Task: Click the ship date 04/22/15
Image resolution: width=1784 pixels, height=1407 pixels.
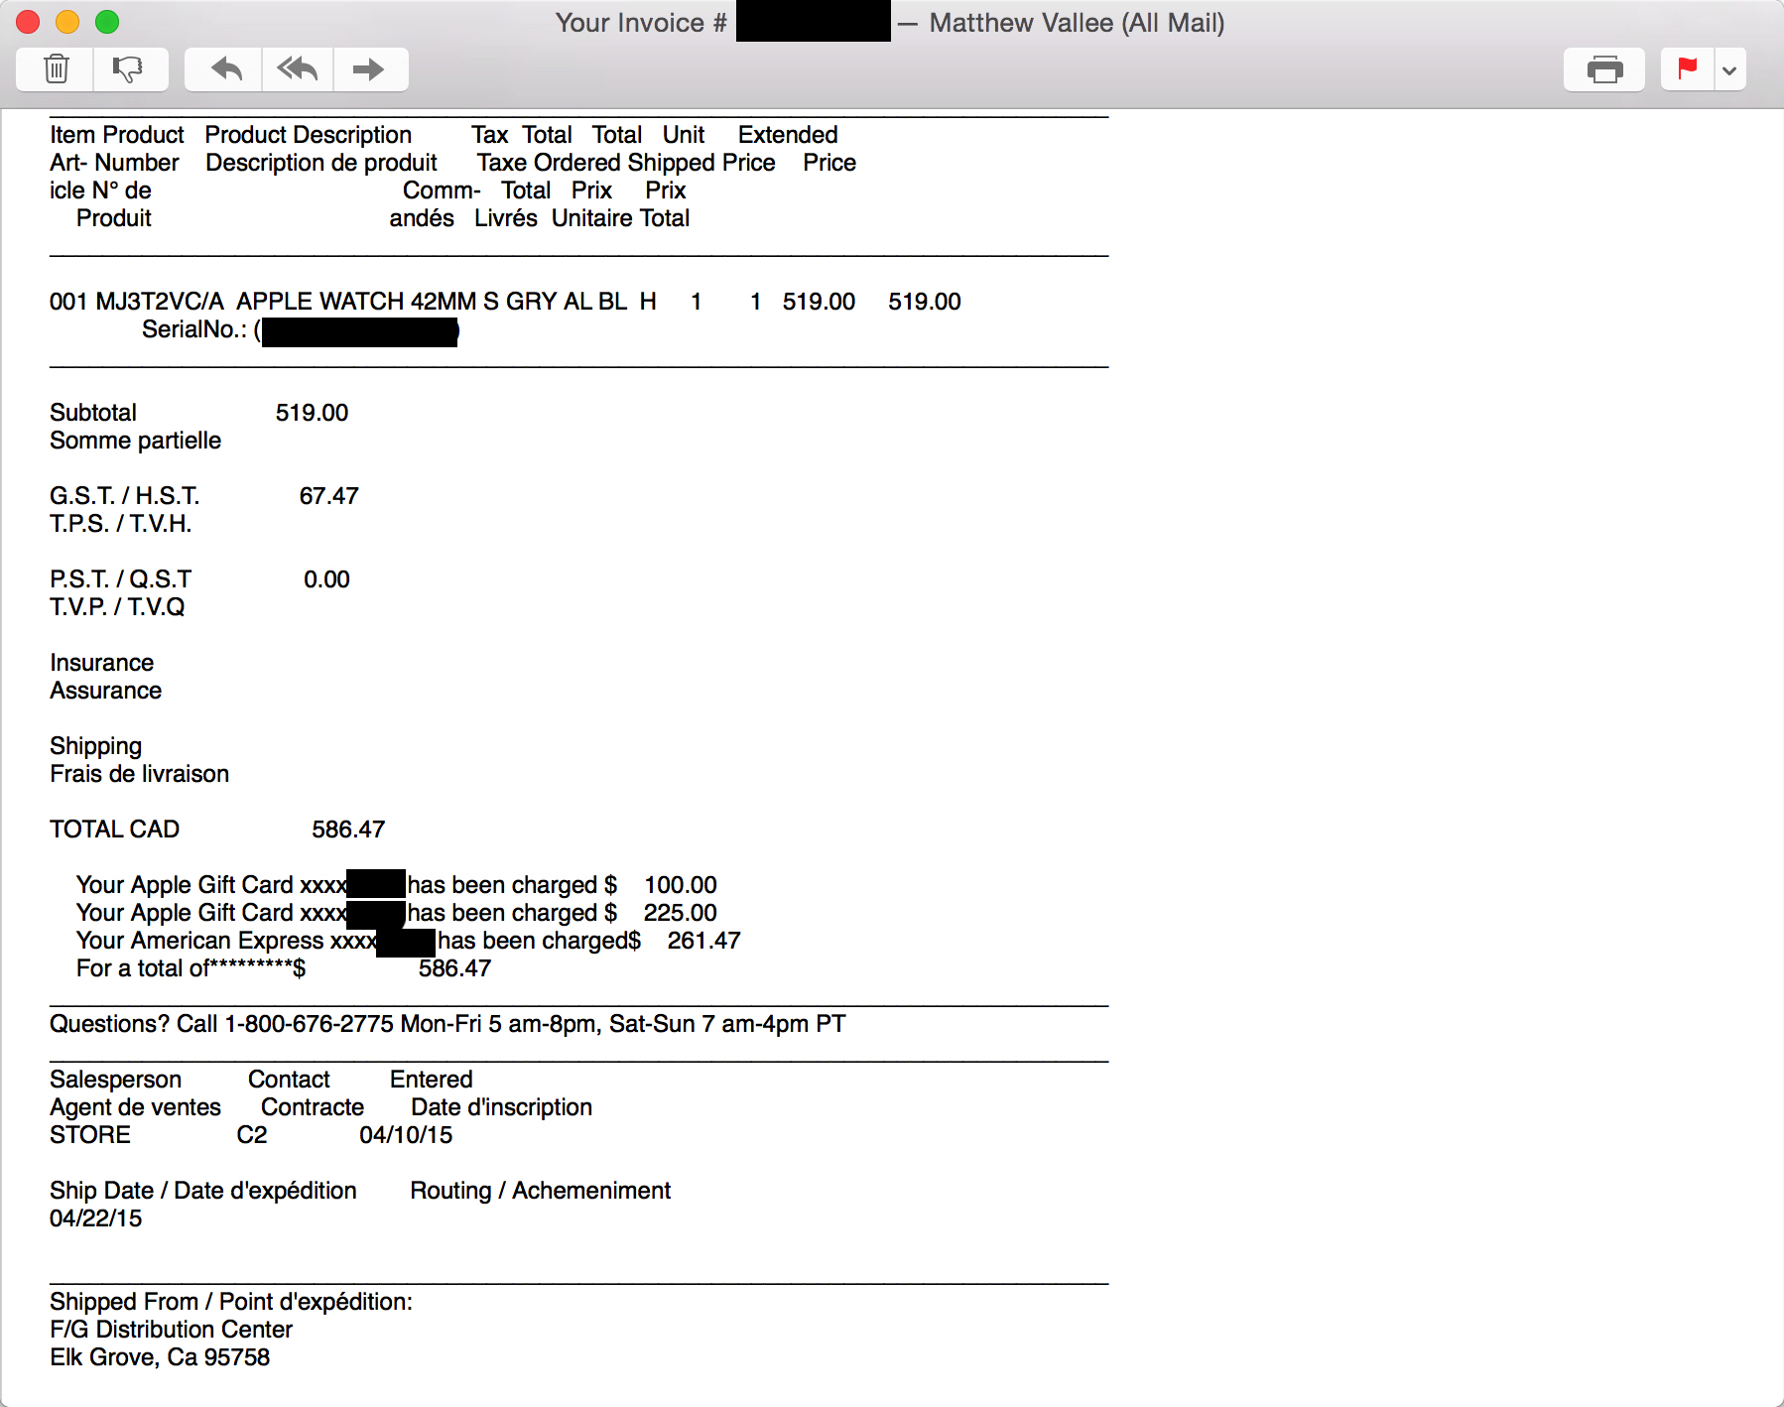Action: coord(96,1218)
